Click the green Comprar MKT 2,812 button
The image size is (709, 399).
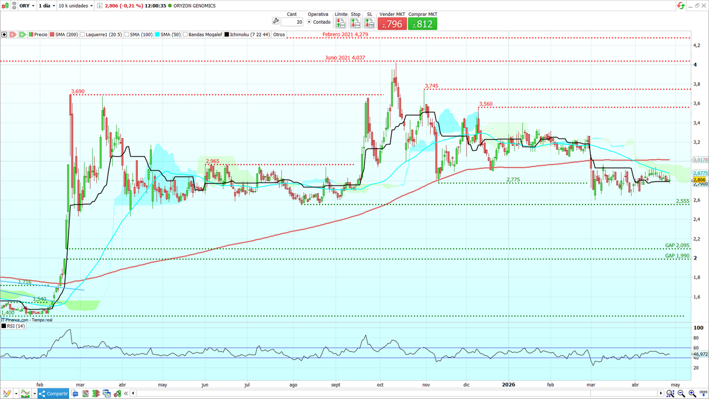click(x=421, y=24)
